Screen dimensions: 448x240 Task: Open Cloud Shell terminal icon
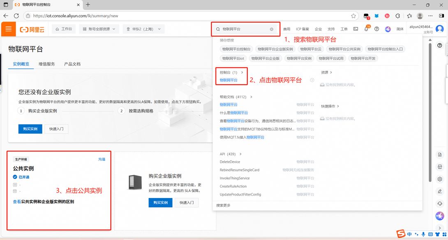click(356, 29)
